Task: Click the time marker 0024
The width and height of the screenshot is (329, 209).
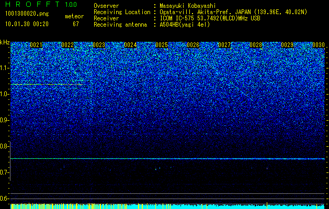Action: click(130, 45)
